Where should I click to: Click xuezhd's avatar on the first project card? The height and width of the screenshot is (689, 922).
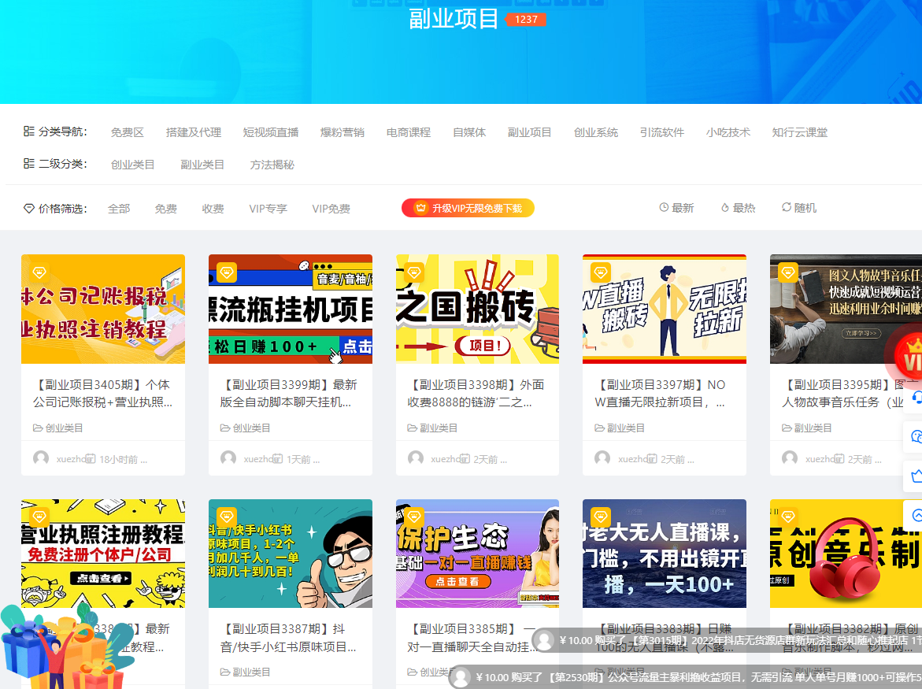42,458
